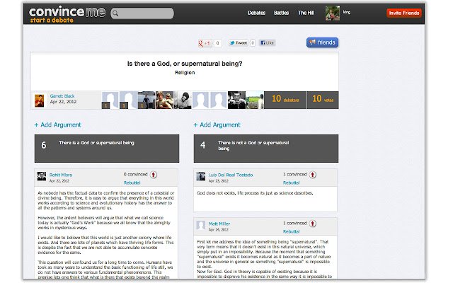Click Rohit Misra's avatar
This screenshot has height=283, width=453.
(x=42, y=176)
